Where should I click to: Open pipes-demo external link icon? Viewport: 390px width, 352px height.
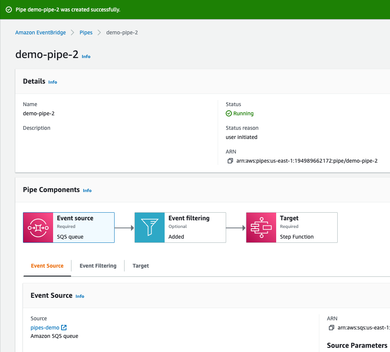(x=64, y=328)
